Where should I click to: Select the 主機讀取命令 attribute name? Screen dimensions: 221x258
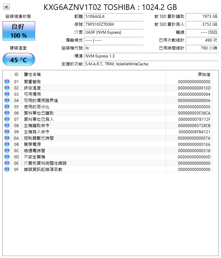coord(37,125)
